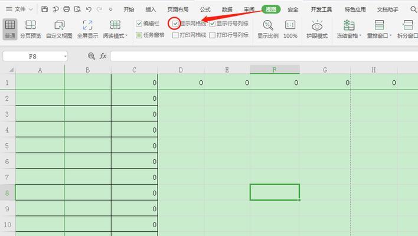Check the 打印网格线 print gridlines checkbox
This screenshot has height=236, width=418.
pos(175,35)
